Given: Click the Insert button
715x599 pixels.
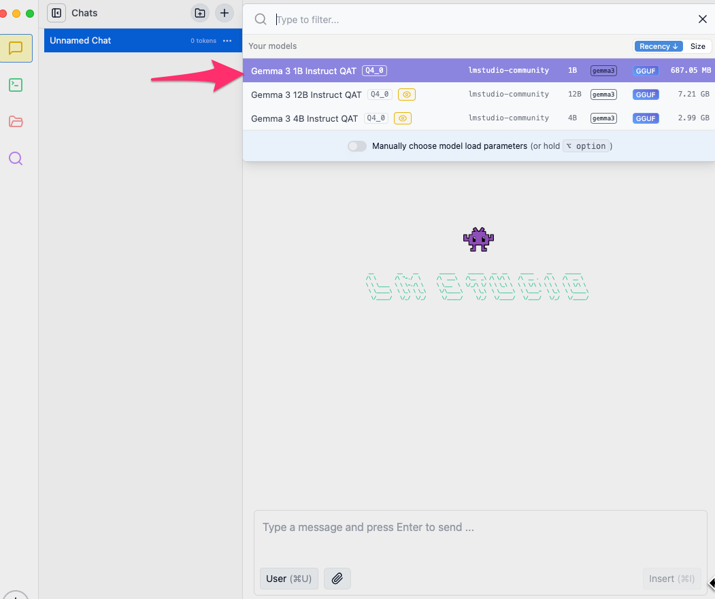Looking at the screenshot, I should point(671,579).
